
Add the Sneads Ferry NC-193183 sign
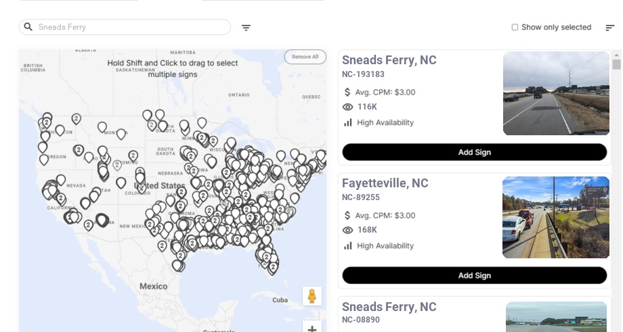point(474,152)
